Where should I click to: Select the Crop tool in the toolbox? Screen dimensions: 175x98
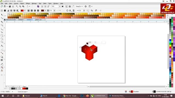point(2,22)
